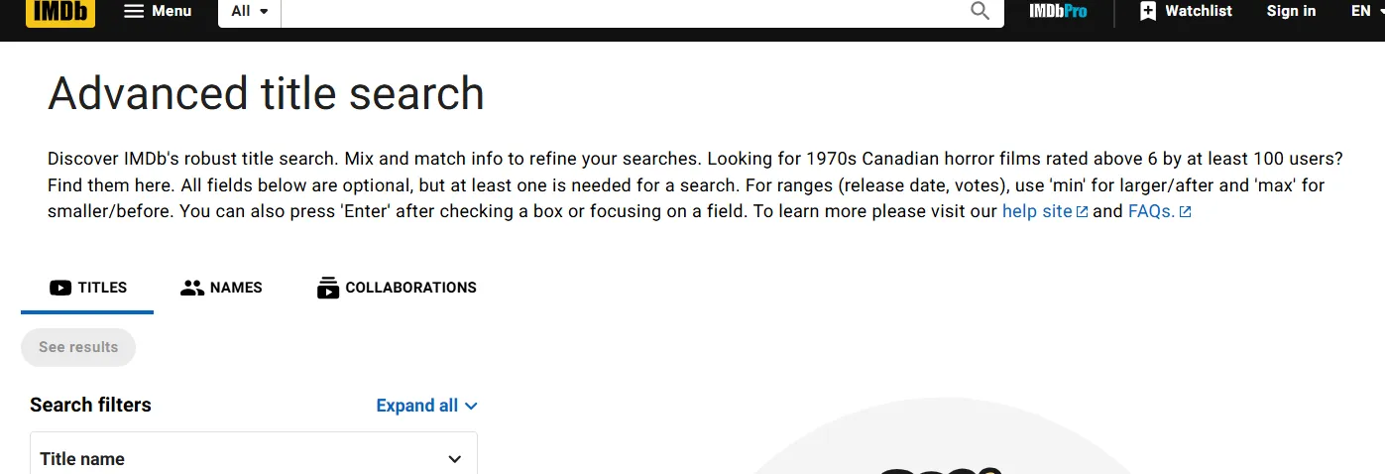Open the help site link
The height and width of the screenshot is (474, 1385).
1037,211
